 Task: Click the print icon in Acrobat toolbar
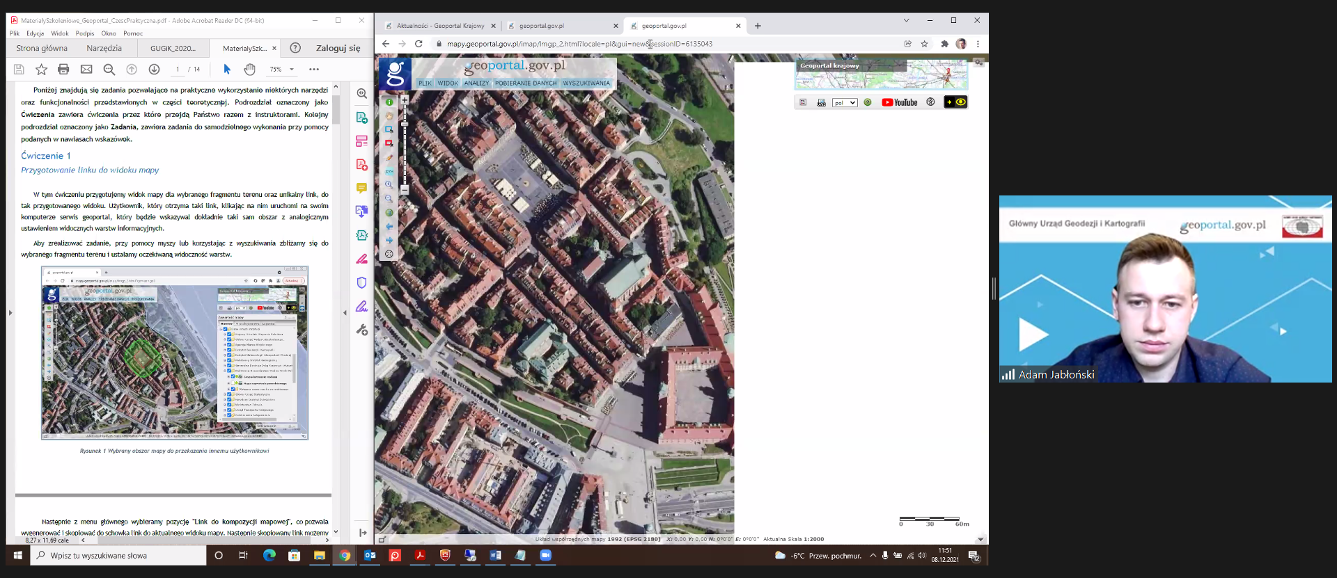[x=63, y=69]
